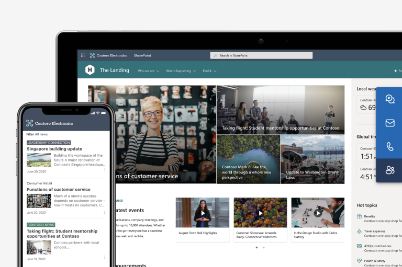Click the Search in SharePoint box
This screenshot has height=267, width=402.
tap(261, 55)
